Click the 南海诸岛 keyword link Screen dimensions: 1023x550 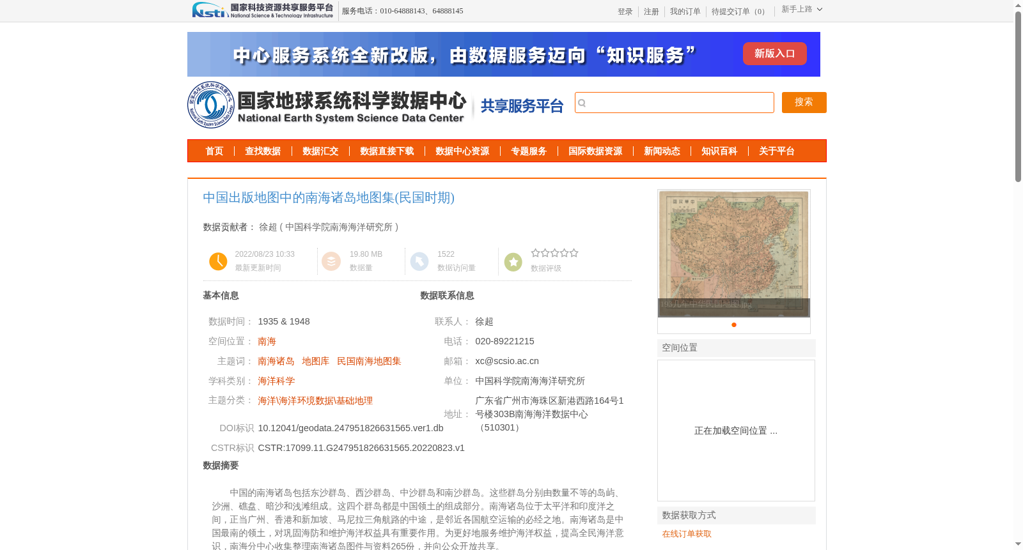click(x=276, y=362)
